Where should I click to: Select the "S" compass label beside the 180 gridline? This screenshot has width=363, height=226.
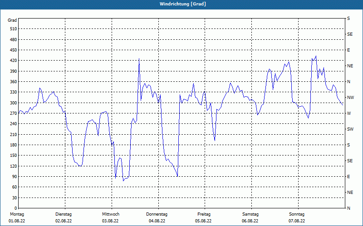point(348,145)
